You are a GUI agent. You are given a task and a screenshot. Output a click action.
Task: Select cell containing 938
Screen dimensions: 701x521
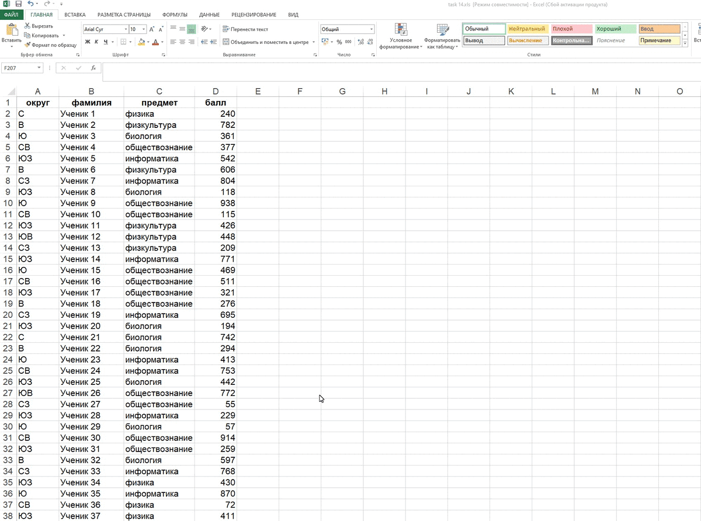click(216, 203)
